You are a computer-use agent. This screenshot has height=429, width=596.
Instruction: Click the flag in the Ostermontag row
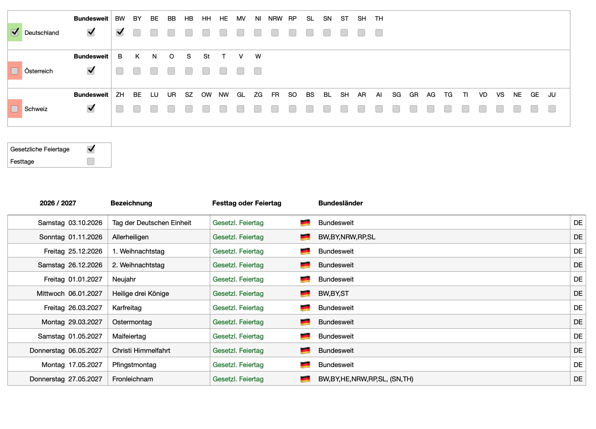pyautogui.click(x=305, y=322)
